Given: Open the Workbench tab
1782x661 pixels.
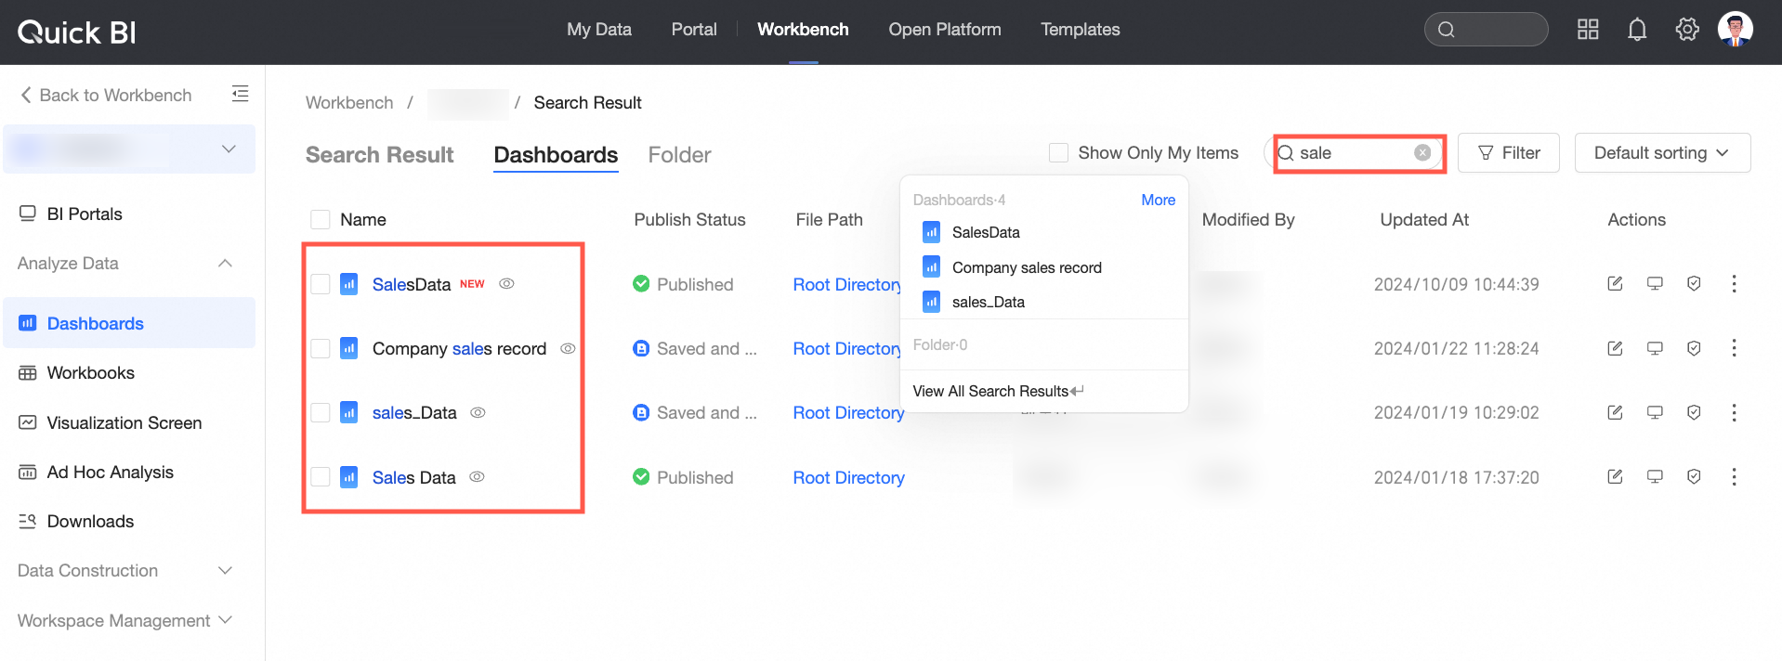Looking at the screenshot, I should click(803, 30).
